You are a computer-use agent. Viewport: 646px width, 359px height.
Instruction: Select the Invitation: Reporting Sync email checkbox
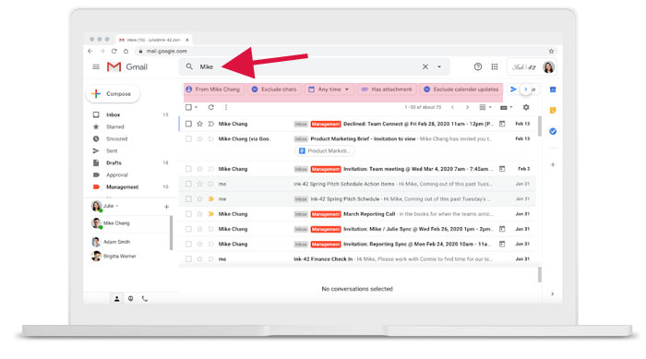coord(188,244)
